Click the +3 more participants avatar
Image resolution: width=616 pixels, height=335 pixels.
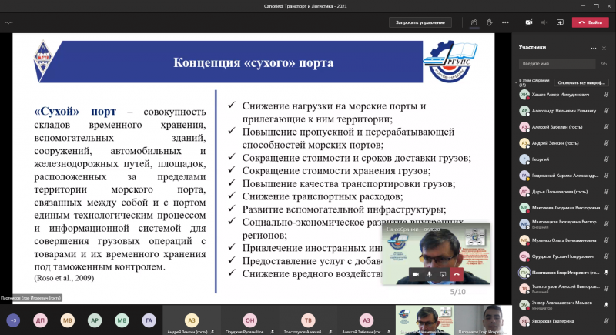pos(13,320)
